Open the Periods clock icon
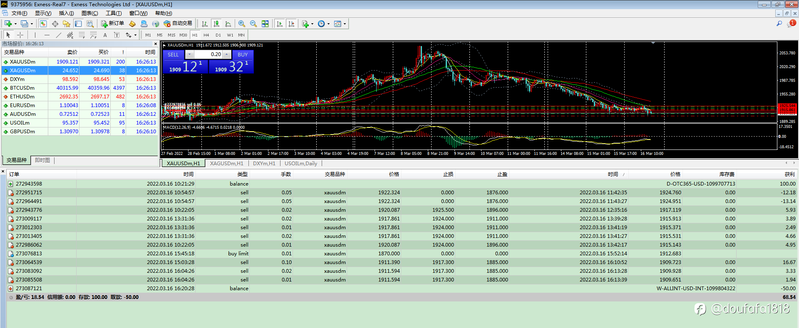799x328 pixels. tap(321, 24)
